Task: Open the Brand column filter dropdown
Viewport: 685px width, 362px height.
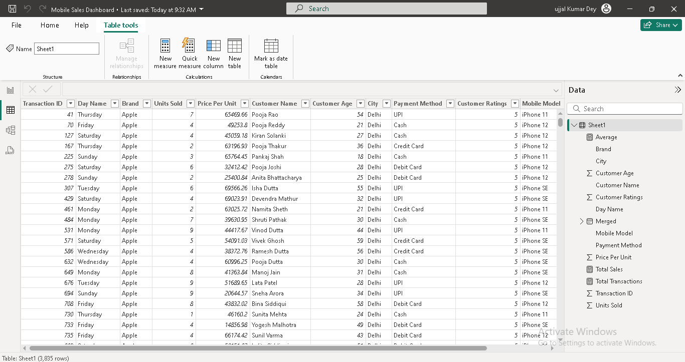Action: click(x=147, y=104)
